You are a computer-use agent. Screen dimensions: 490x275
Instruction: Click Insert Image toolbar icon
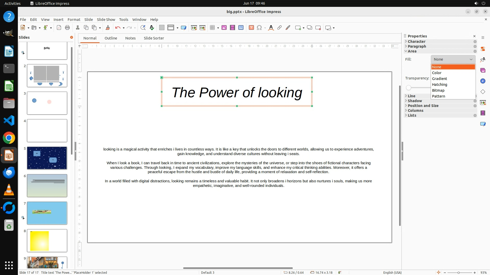coord(224,28)
